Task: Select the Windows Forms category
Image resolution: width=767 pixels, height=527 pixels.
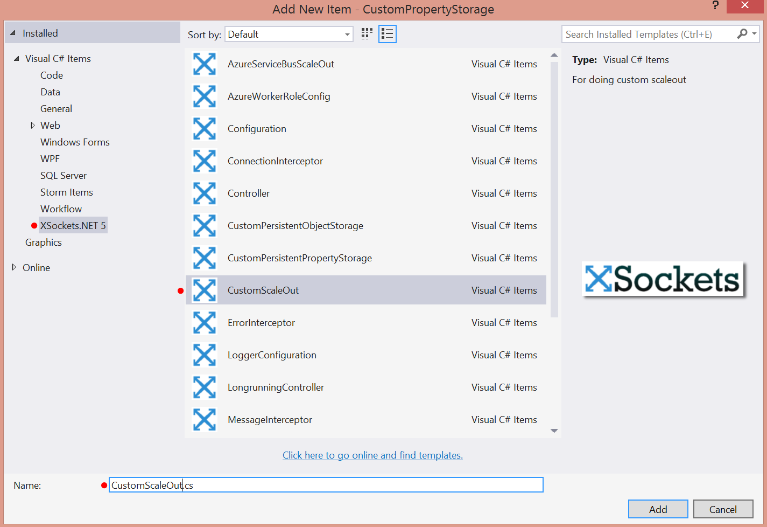Action: [x=75, y=142]
